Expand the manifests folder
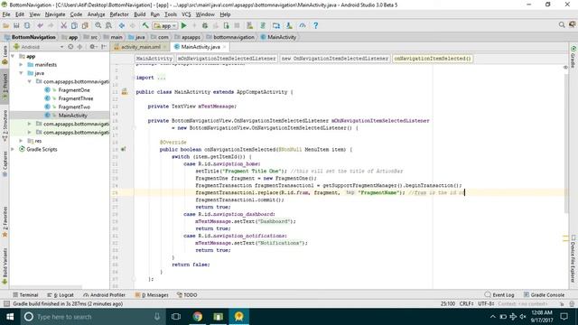Screen dimensions: 578x325 click(x=21, y=65)
